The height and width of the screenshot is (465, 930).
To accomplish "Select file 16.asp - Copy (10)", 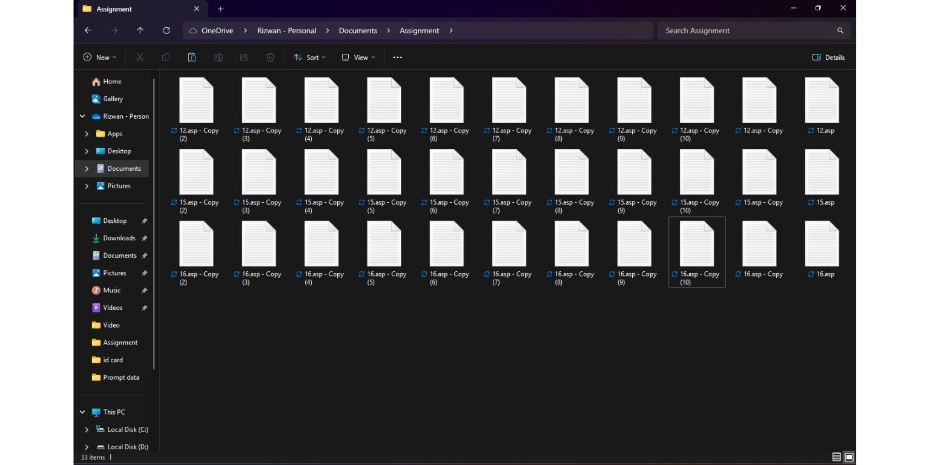I will (696, 252).
